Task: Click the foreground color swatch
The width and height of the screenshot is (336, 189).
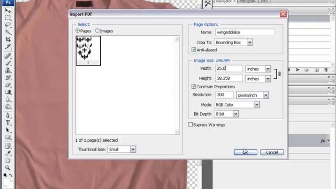Action: 6,182
